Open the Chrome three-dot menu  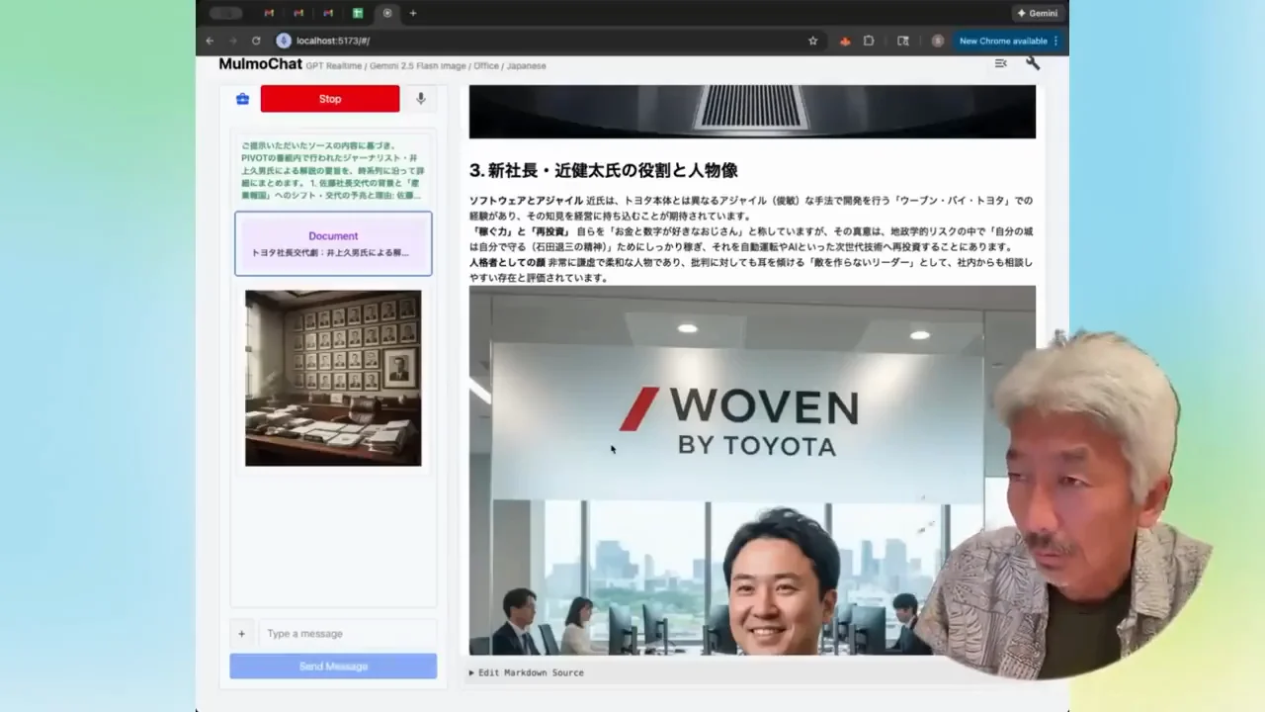point(1055,41)
